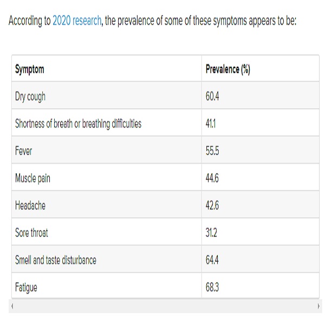
Task: Click the Dry cough table cell
Action: tap(107, 95)
